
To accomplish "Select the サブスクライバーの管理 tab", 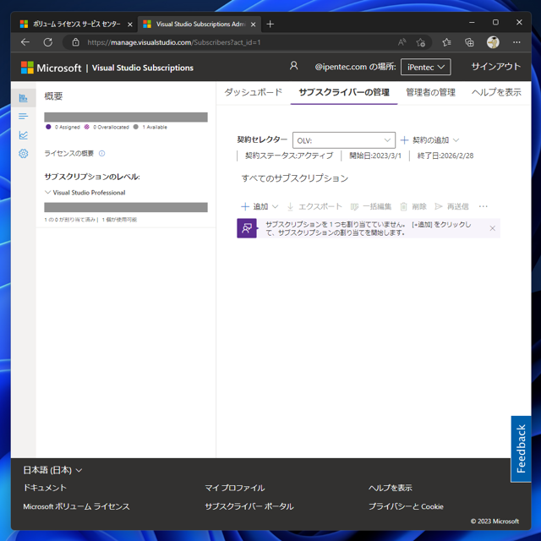I will (344, 92).
